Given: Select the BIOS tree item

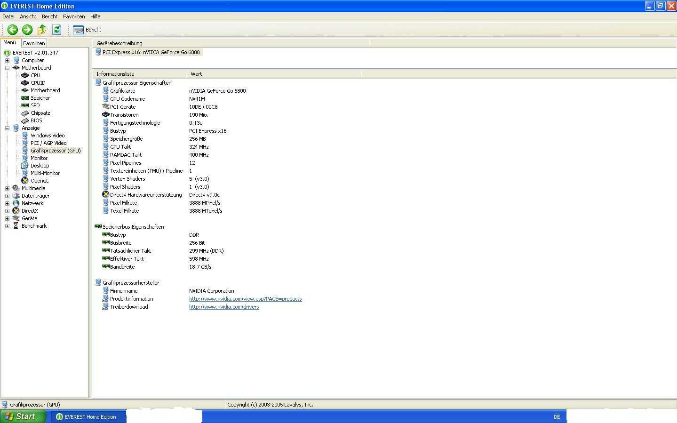Looking at the screenshot, I should click(36, 120).
